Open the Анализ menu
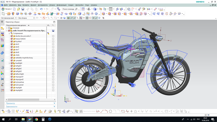 [71, 5]
